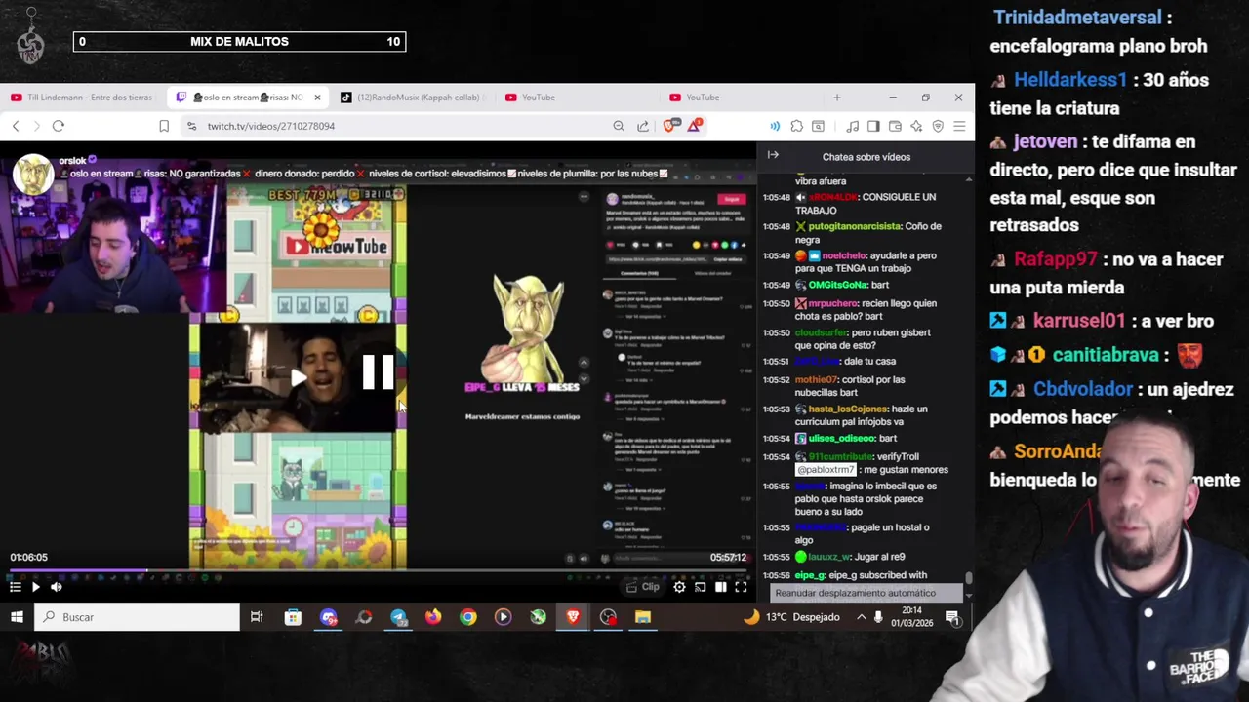1249x702 pixels.
Task: Open Microsoft Store taskbar icon
Action: (293, 617)
